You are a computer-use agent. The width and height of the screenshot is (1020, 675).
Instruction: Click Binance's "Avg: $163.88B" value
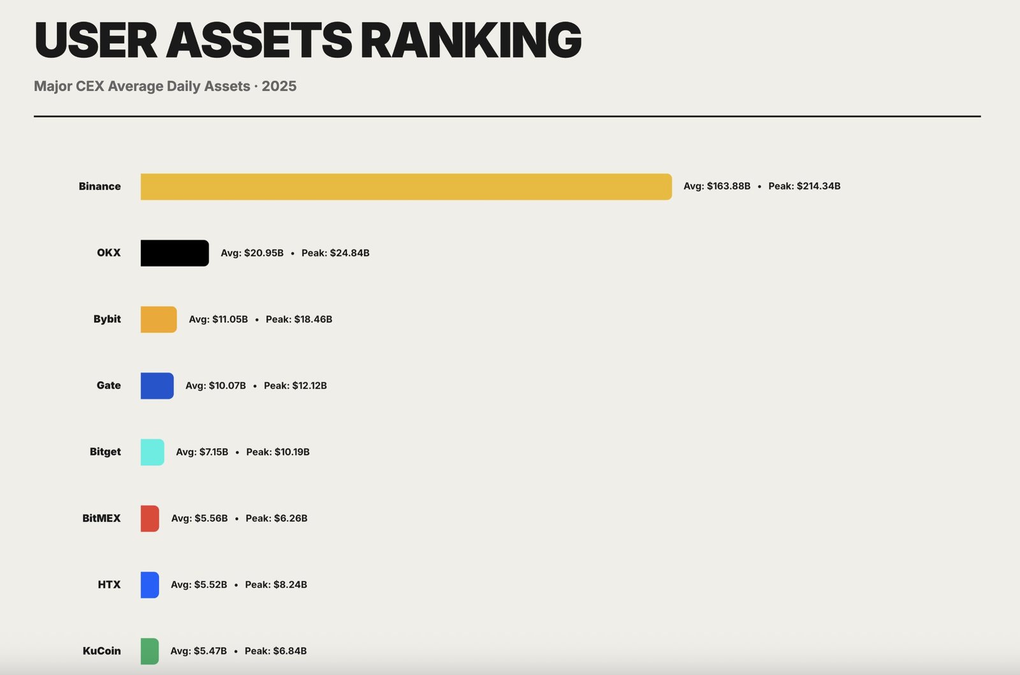[717, 186]
